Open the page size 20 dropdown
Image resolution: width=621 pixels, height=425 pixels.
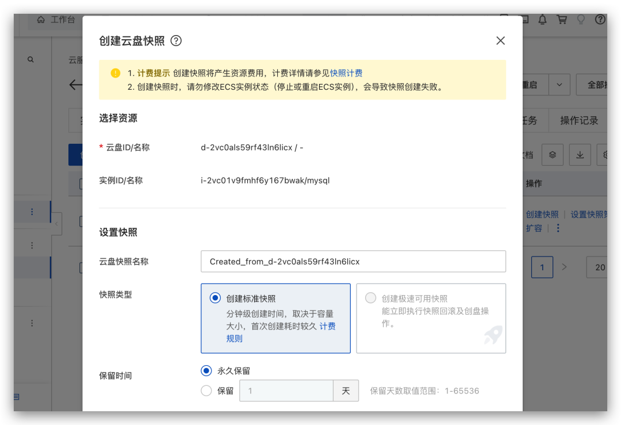(600, 267)
